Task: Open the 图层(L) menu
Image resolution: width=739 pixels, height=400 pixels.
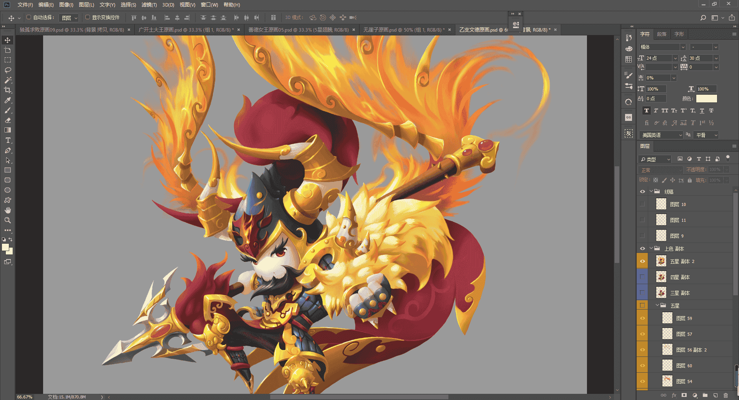Action: point(86,5)
